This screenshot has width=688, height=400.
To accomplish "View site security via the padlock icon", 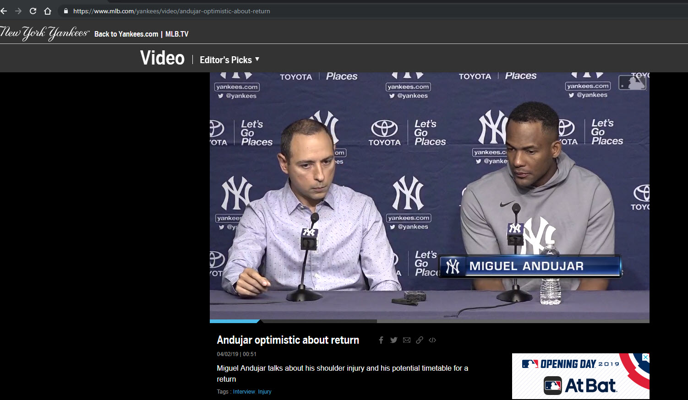I will [66, 11].
